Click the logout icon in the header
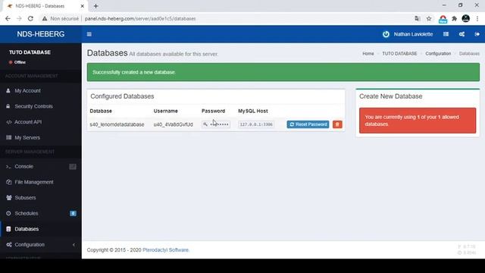Image resolution: width=485 pixels, height=273 pixels. (477, 34)
